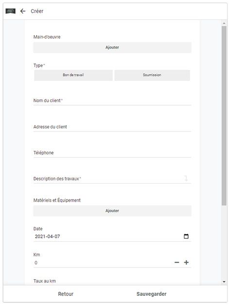Screen dimensions: 229x305
Task: Select the Bon de travail type
Action: pos(73,75)
